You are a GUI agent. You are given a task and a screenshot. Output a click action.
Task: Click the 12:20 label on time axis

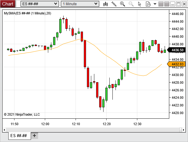pyautogui.click(x=106, y=124)
